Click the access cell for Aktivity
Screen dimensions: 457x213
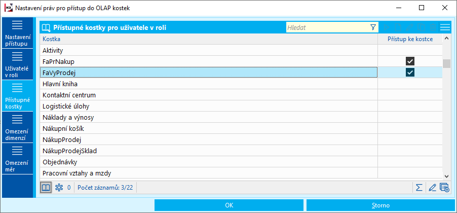410,50
